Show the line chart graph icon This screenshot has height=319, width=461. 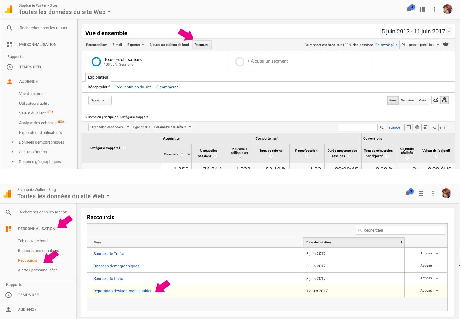[436, 100]
